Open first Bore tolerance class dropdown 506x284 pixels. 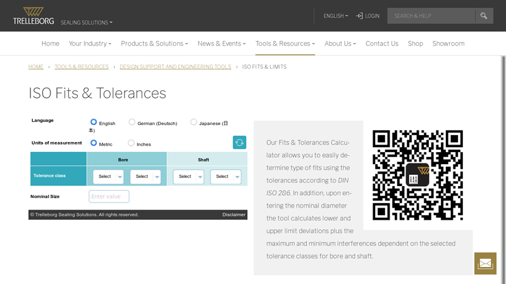click(x=108, y=177)
